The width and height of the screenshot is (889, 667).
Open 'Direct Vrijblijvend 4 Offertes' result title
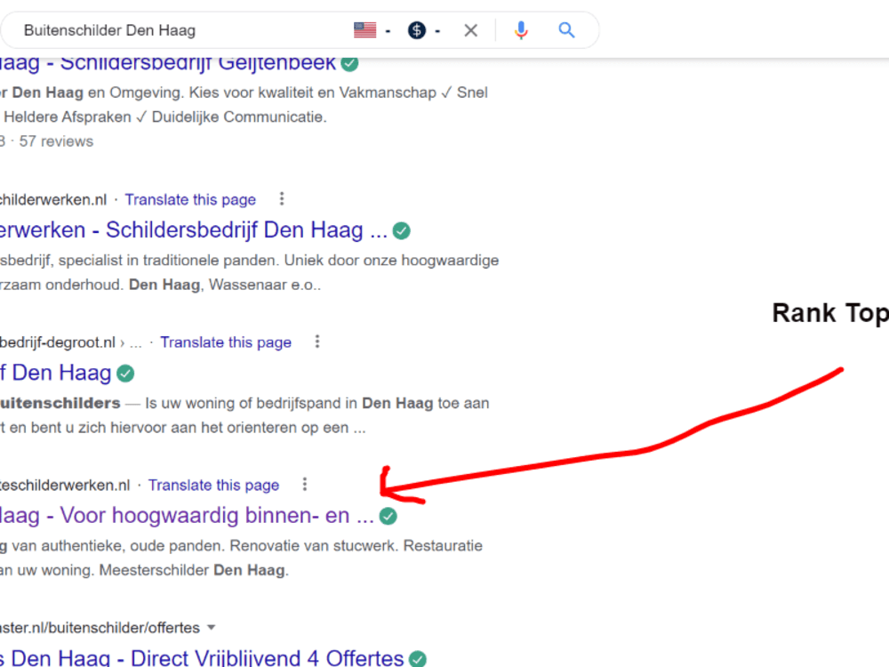(202, 658)
